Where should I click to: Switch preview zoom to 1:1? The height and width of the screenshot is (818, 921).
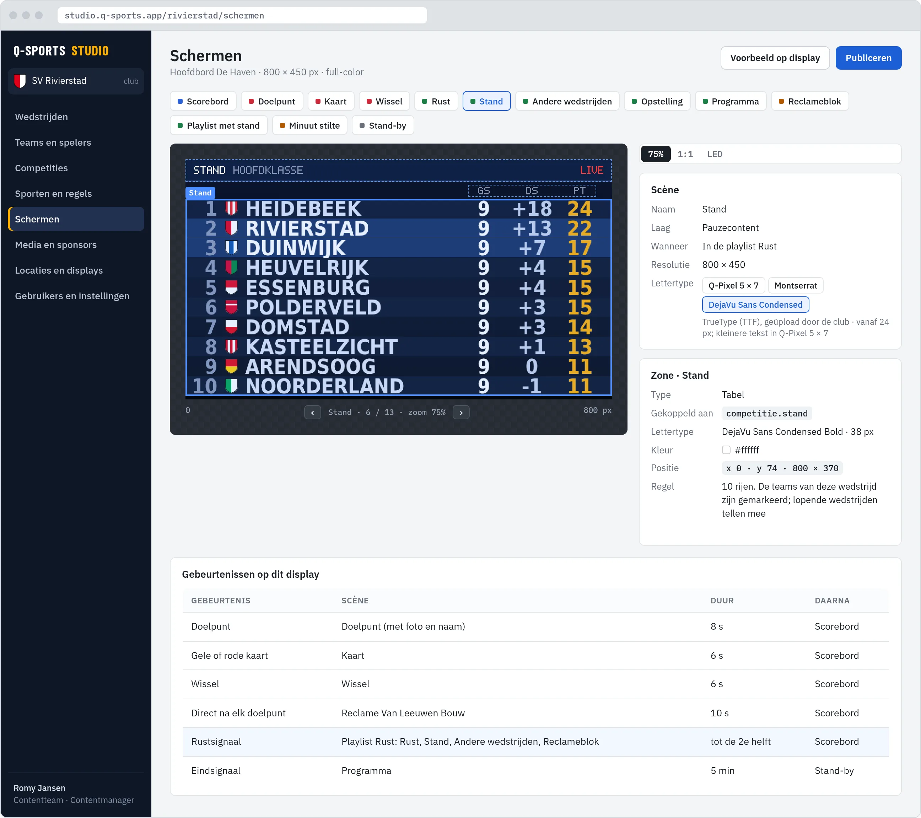[685, 154]
